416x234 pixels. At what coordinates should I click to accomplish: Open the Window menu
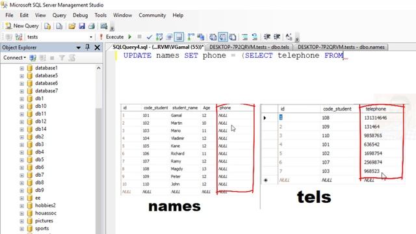(123, 15)
